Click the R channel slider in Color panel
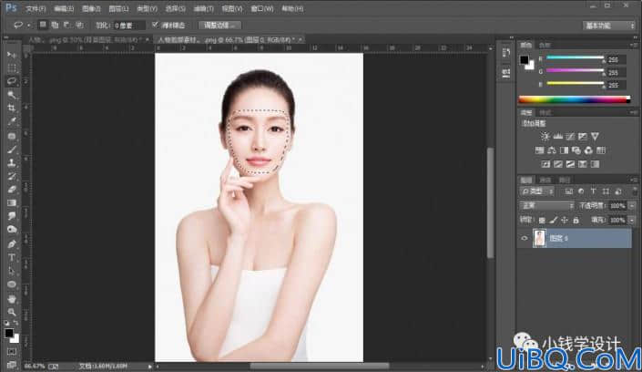The height and width of the screenshot is (372, 642). 575,57
